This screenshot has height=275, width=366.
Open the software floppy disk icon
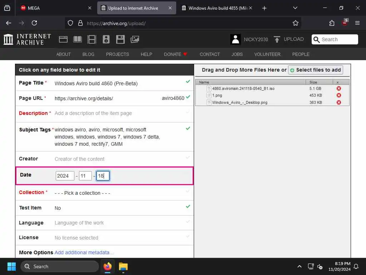point(120,39)
